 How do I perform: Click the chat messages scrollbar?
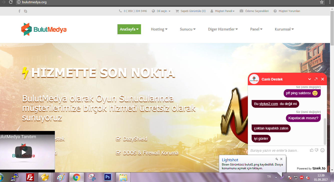coord(325,131)
